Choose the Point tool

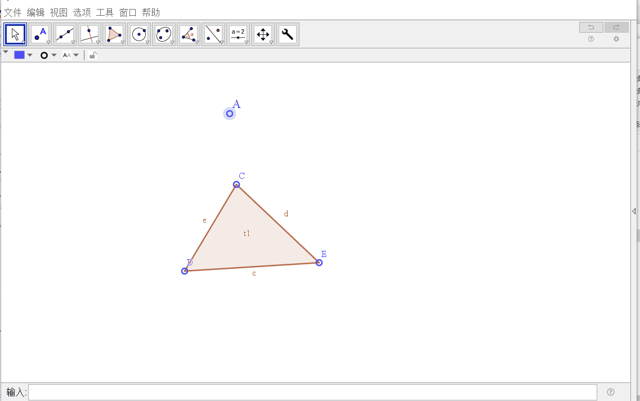(40, 34)
